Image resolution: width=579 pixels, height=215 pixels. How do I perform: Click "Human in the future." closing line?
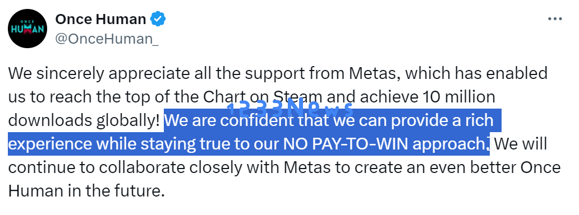tap(86, 191)
